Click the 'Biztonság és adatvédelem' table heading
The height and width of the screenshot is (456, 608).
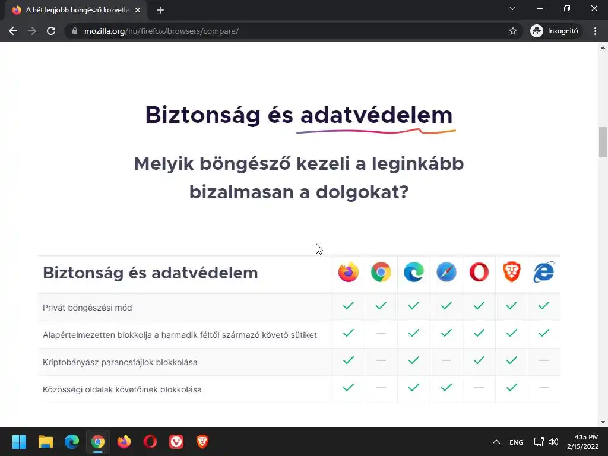(x=150, y=273)
